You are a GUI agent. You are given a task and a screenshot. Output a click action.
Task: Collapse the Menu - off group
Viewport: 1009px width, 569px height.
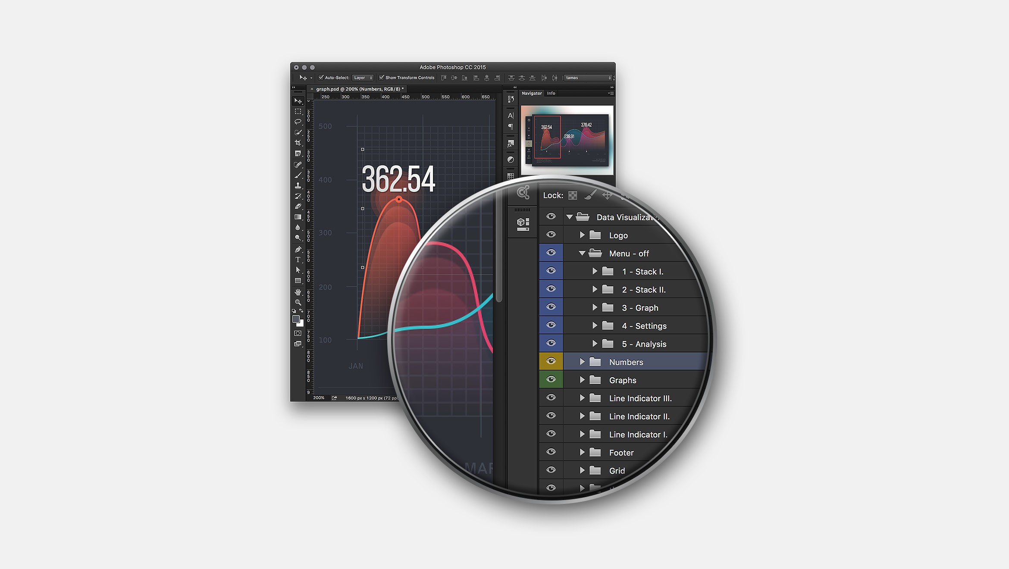tap(581, 253)
